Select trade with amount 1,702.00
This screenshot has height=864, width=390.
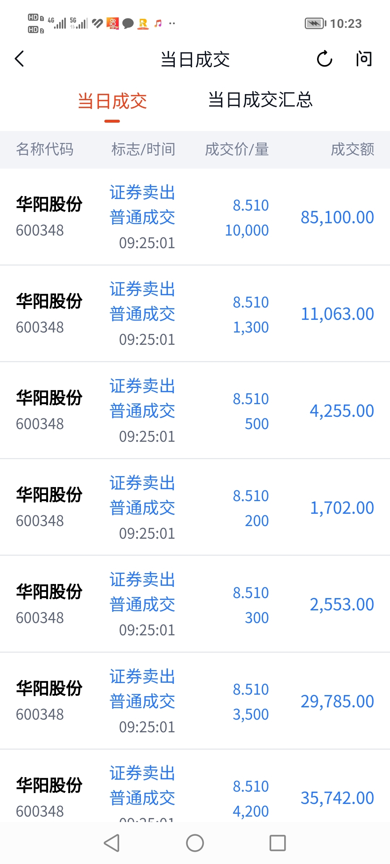tap(195, 507)
